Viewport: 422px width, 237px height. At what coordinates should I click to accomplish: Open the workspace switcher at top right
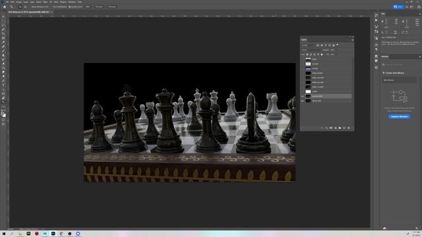tap(411, 7)
